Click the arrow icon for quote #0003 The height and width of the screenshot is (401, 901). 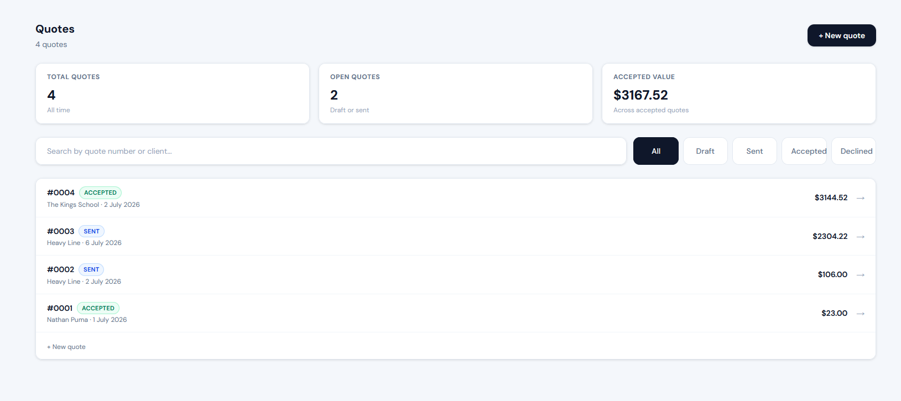coord(861,237)
